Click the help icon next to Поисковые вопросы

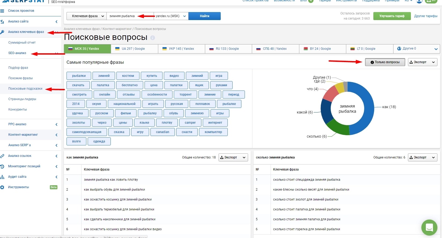pyautogui.click(x=153, y=38)
